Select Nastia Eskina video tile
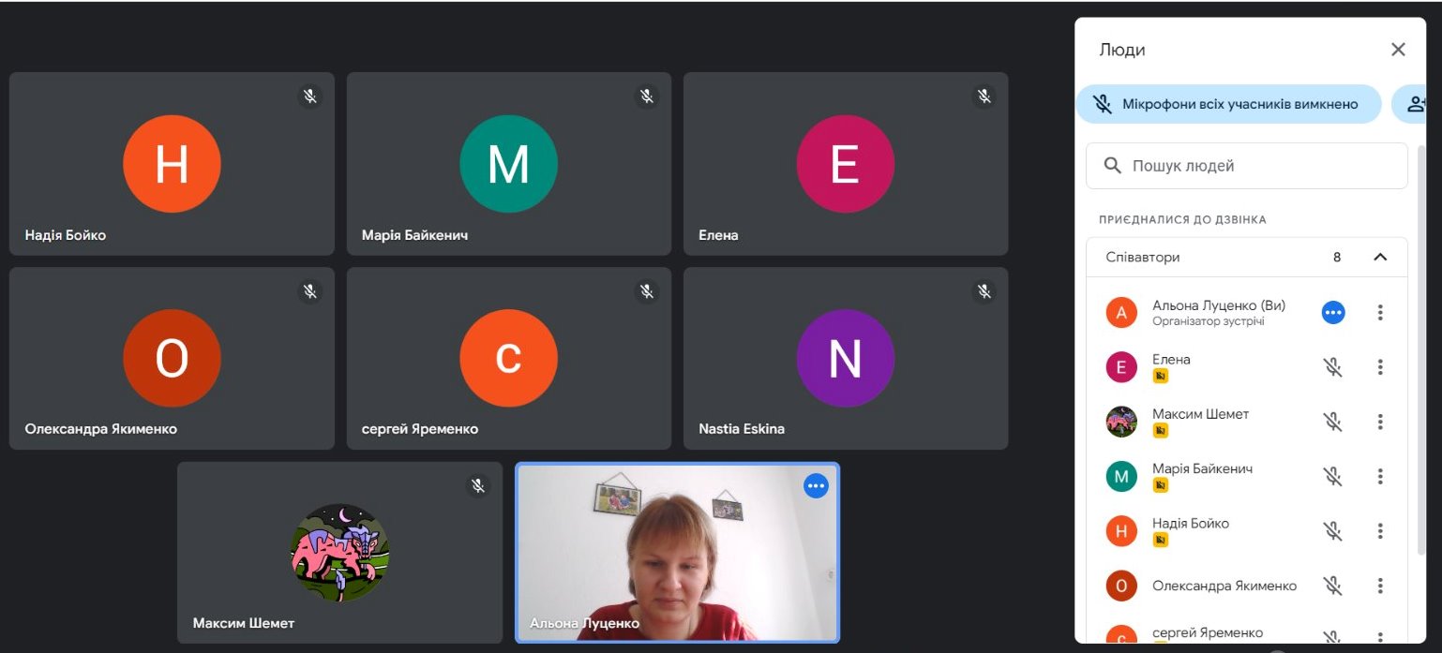 (846, 358)
